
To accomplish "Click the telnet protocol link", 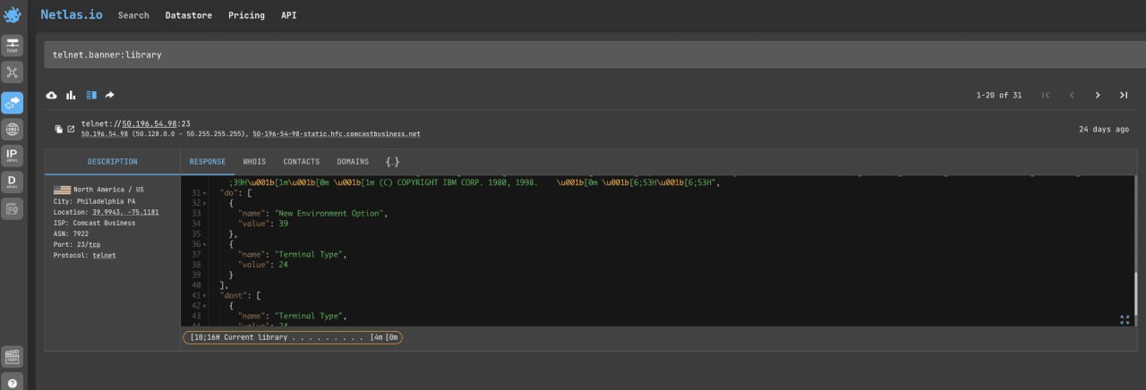I will [x=104, y=255].
